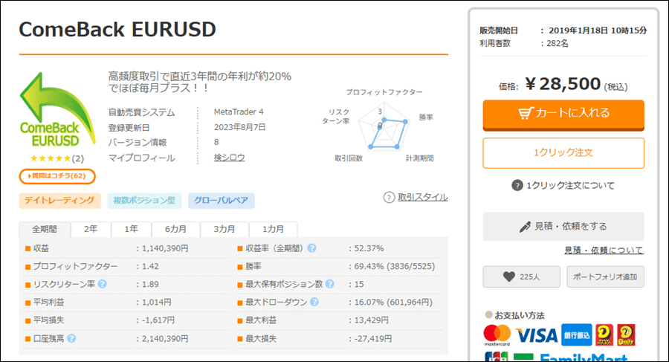The image size is (669, 362).
Task: Switch to the 全期間 tab
Action: point(45,229)
